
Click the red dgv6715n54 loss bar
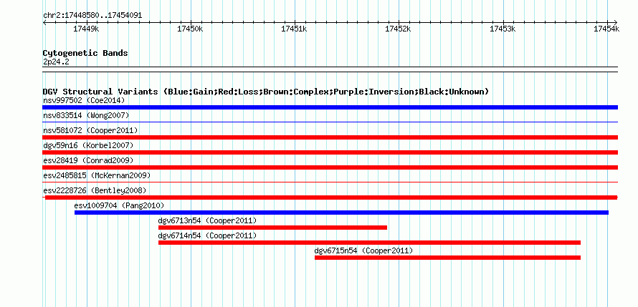point(447,258)
